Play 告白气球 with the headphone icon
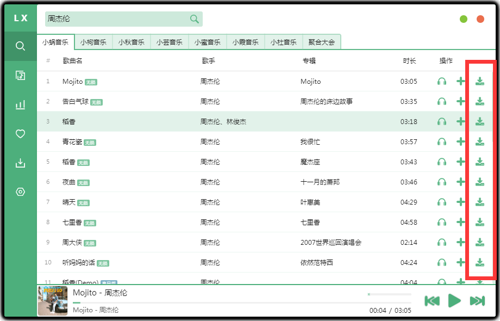This screenshot has width=500, height=321. click(x=442, y=102)
